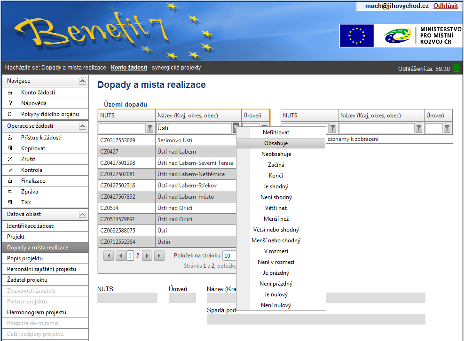The image size is (464, 341).
Task: Pick Větší než filter option
Action: click(x=276, y=208)
